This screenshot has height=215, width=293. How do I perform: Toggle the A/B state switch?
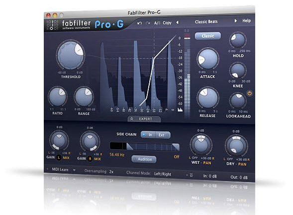click(157, 23)
